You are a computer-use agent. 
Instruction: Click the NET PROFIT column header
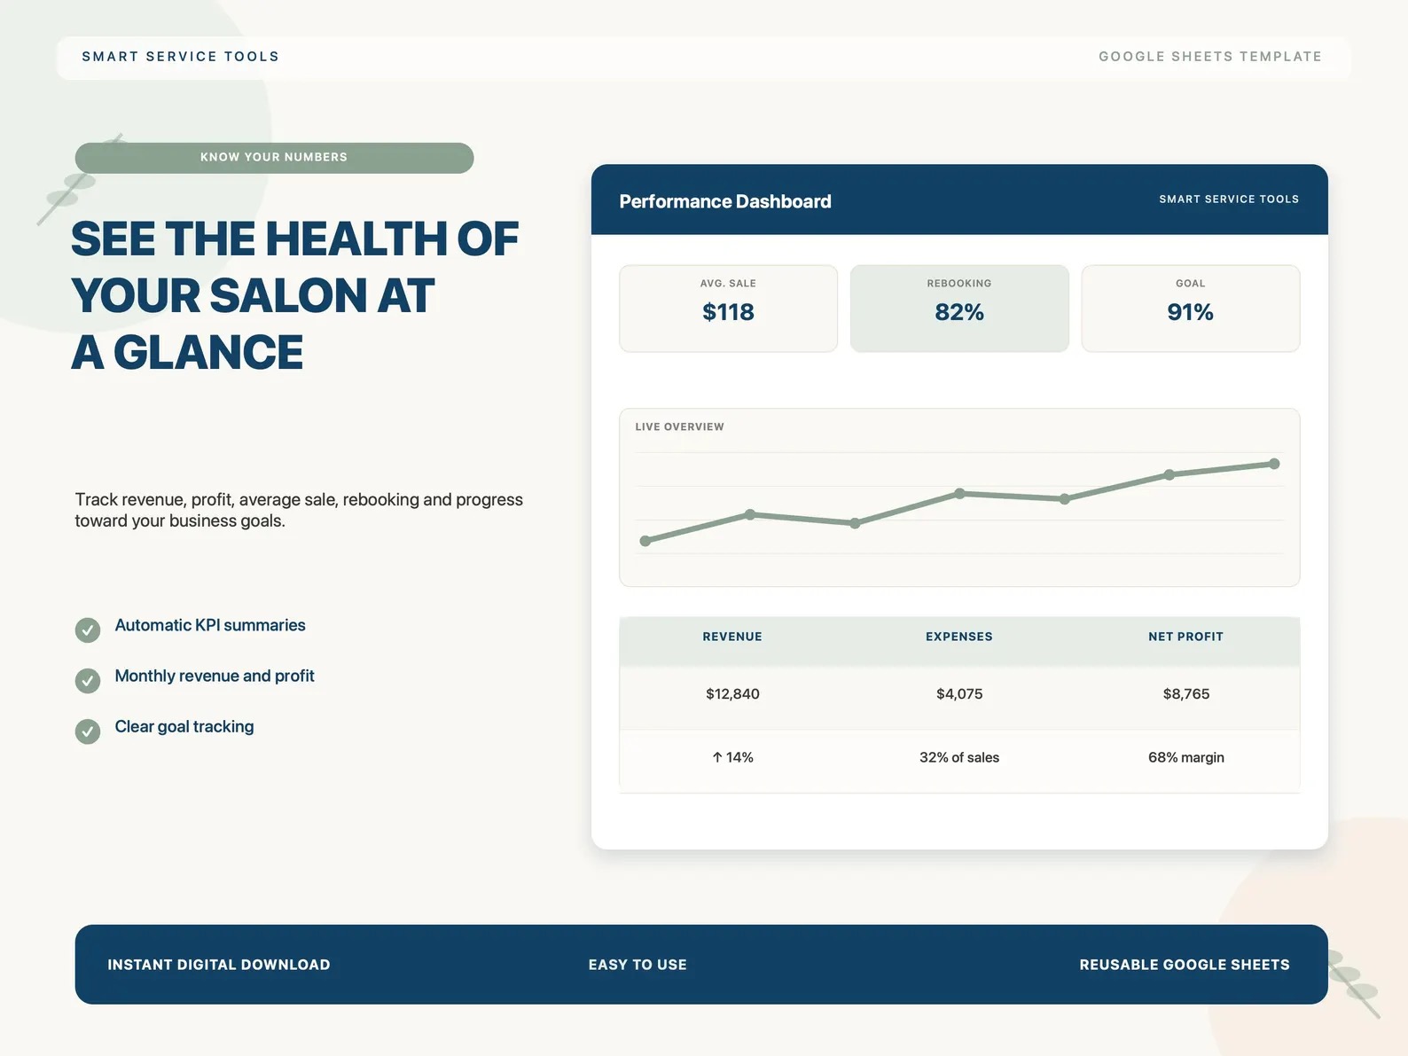tap(1186, 637)
